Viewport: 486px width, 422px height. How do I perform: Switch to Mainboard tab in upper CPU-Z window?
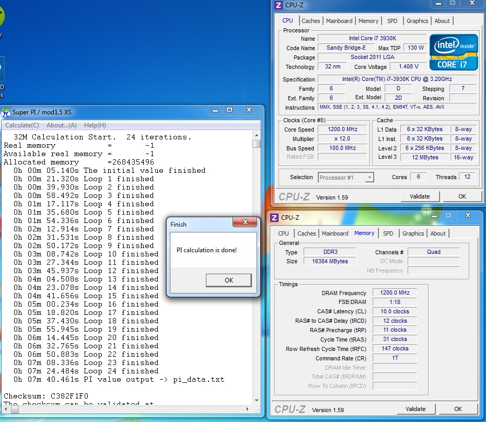(339, 21)
